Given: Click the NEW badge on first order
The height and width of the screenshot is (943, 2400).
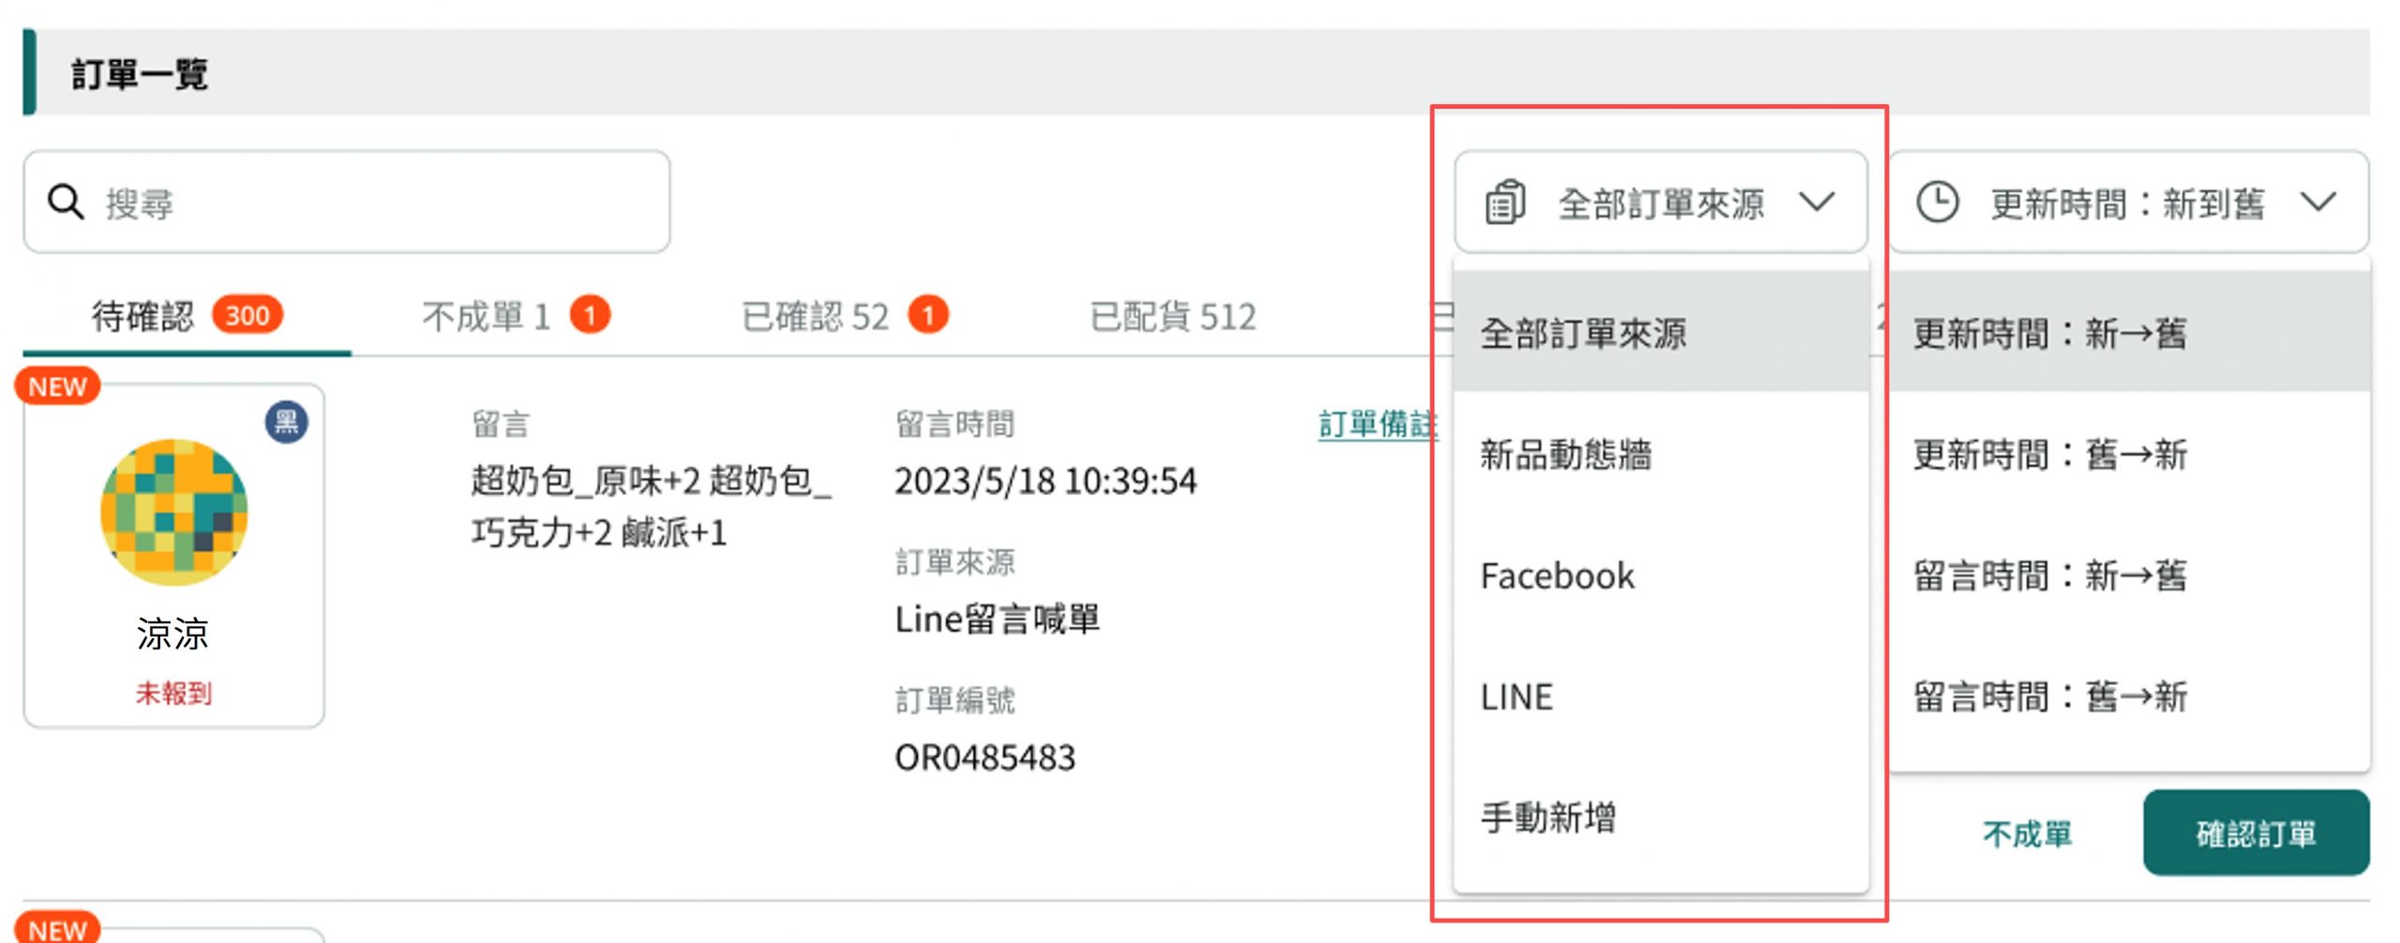Looking at the screenshot, I should coord(57,386).
